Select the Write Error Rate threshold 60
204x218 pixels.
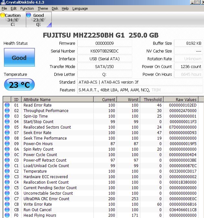[x=159, y=204]
